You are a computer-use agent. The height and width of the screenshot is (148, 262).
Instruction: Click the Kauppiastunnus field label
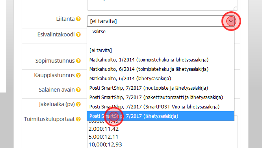(54, 75)
